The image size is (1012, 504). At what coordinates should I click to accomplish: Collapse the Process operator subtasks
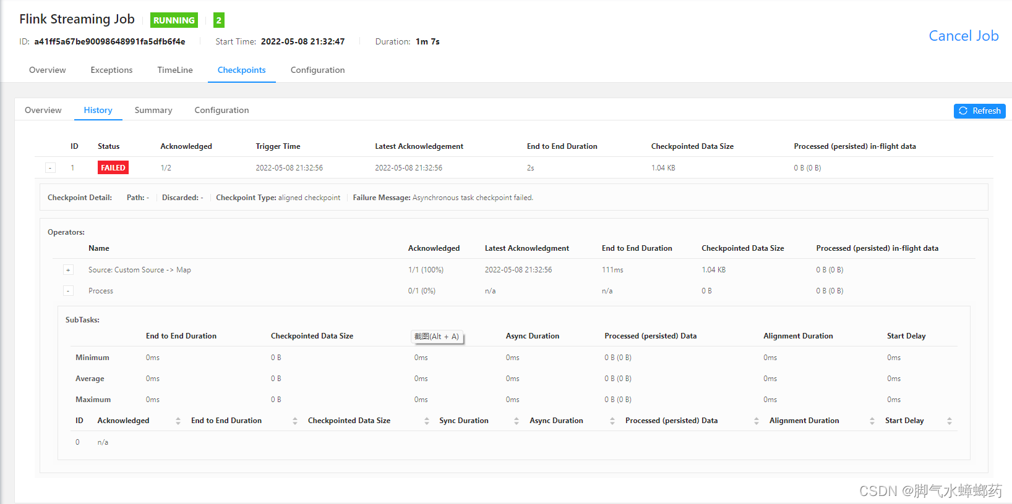pos(69,291)
